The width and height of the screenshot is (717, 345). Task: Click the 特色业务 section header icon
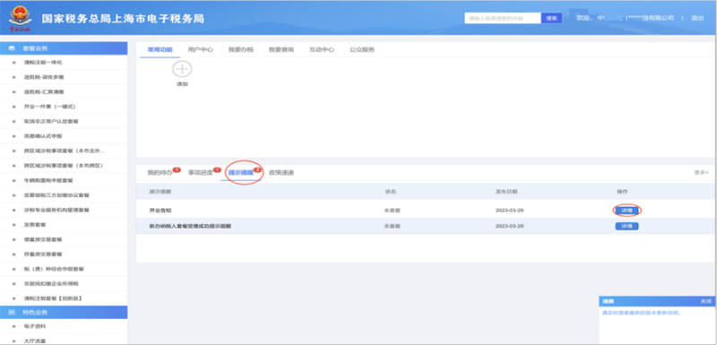pos(12,313)
